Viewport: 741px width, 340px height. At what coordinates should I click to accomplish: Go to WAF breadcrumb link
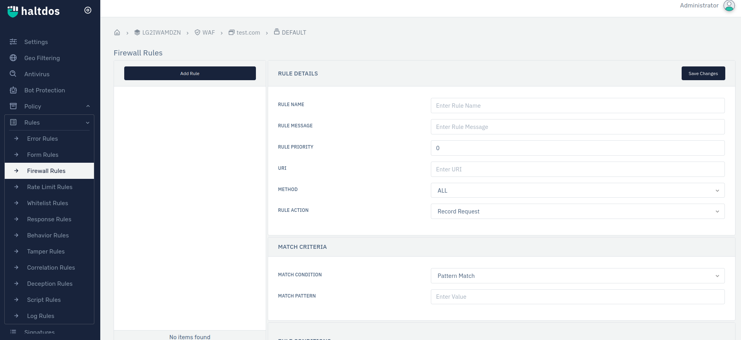pos(209,33)
